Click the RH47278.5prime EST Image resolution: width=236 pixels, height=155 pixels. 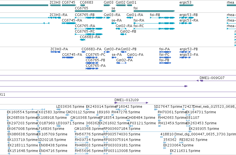point(113,115)
